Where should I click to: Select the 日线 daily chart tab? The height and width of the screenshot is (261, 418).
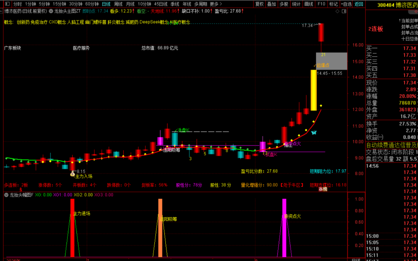106,4
